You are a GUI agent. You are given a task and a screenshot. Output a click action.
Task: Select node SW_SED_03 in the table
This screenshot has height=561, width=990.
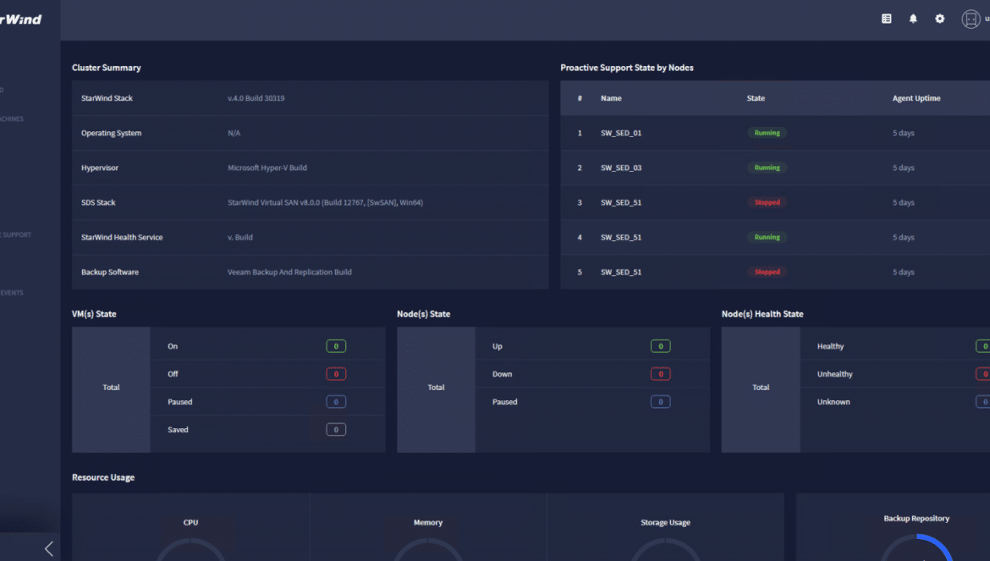(620, 168)
